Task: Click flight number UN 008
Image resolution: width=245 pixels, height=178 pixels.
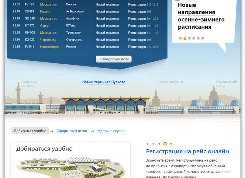Action: click(30, 32)
